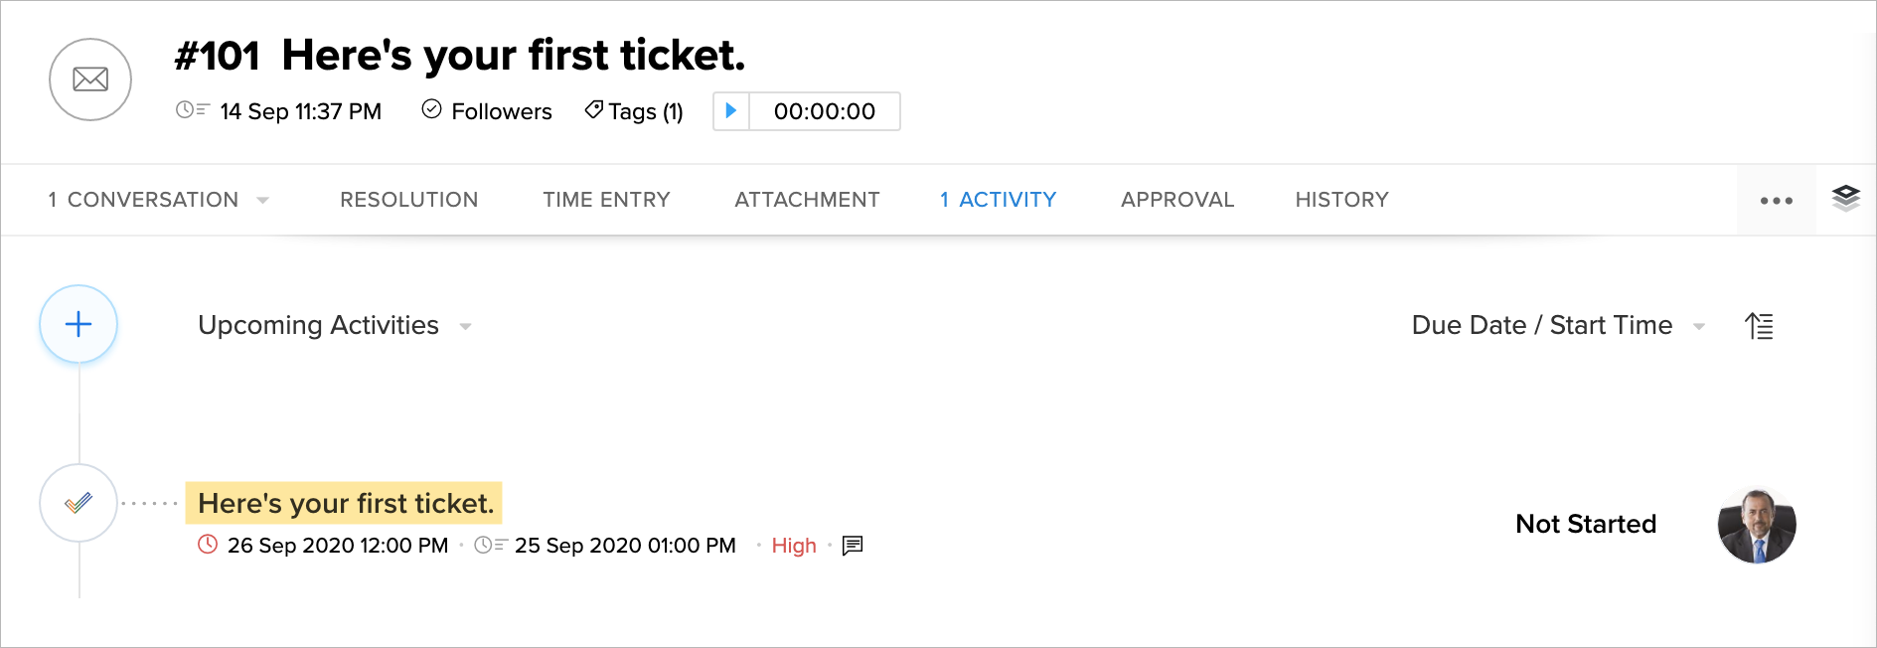Viewport: 1877px width, 648px height.
Task: Toggle the sort order icon
Action: click(1759, 326)
